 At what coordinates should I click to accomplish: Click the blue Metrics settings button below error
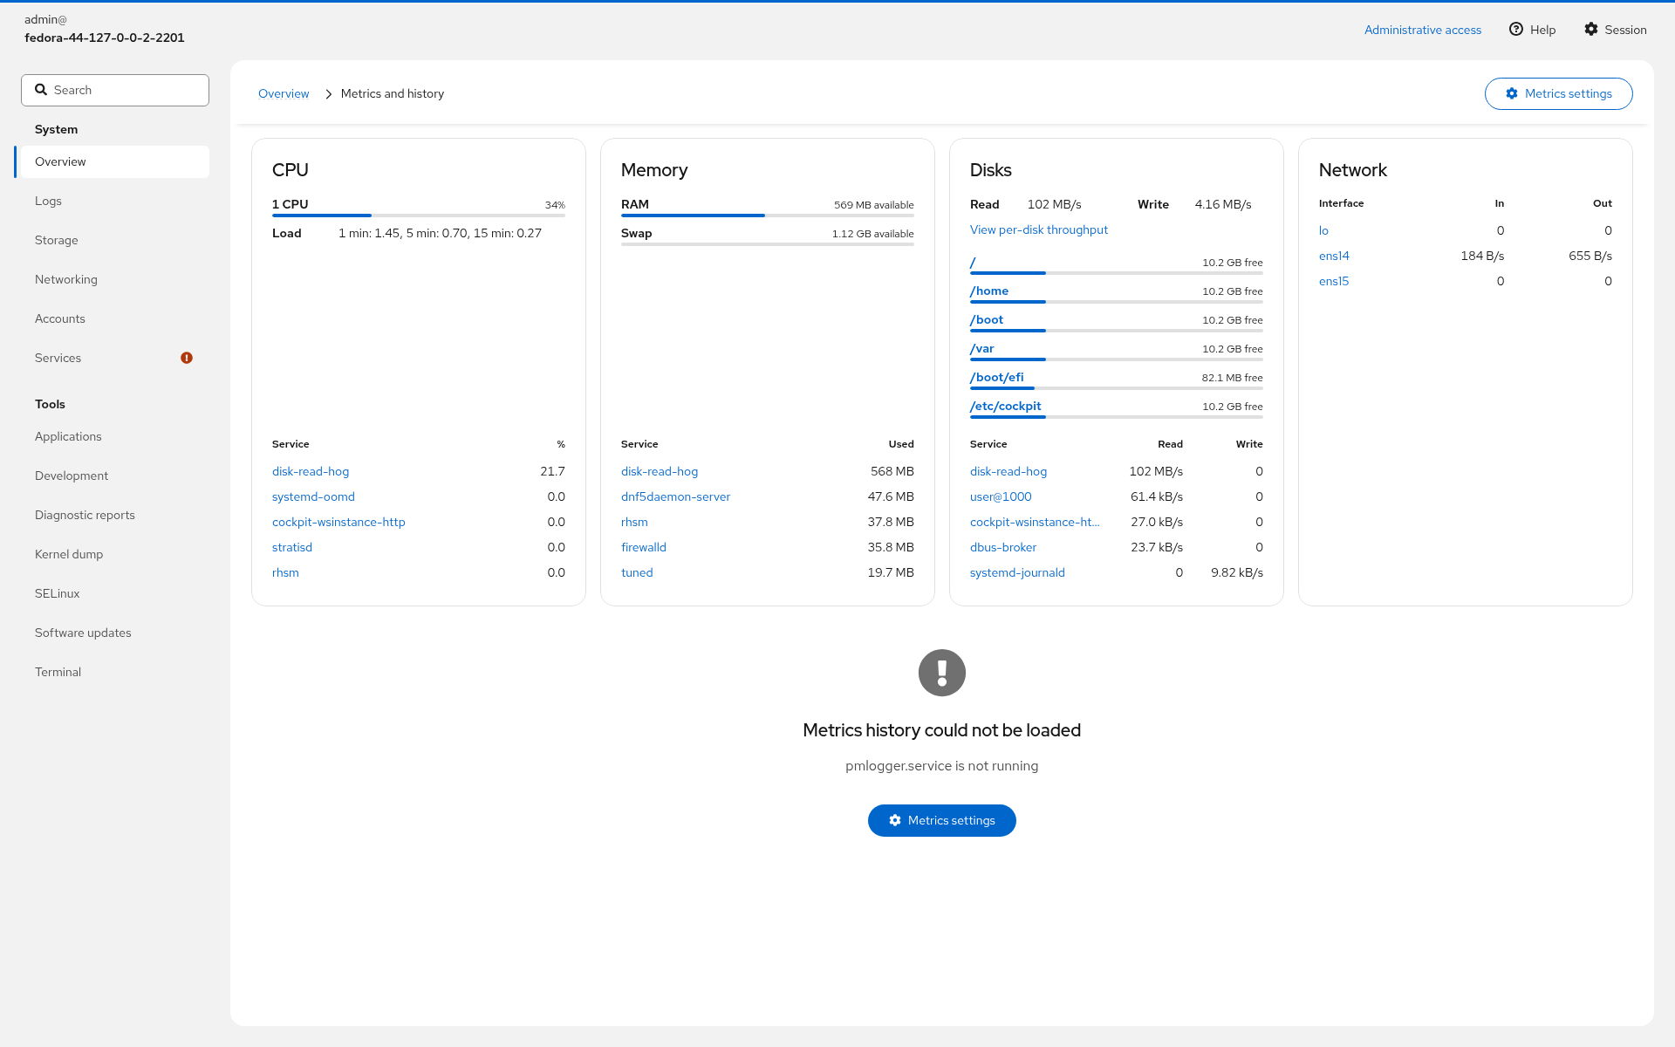[942, 820]
